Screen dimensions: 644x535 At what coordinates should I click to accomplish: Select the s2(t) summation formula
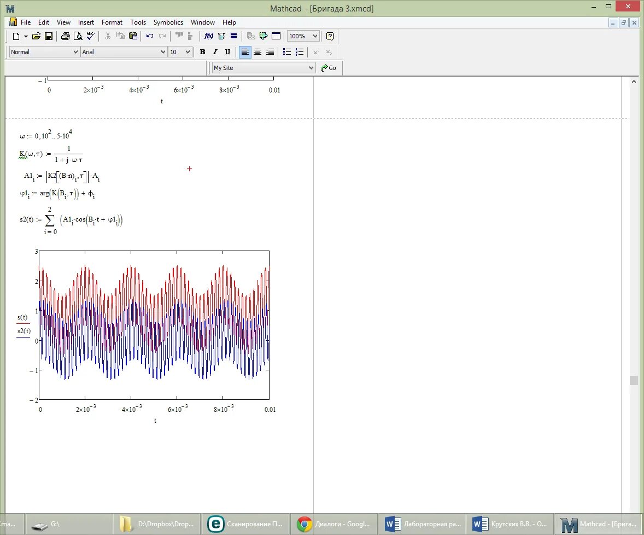point(71,220)
